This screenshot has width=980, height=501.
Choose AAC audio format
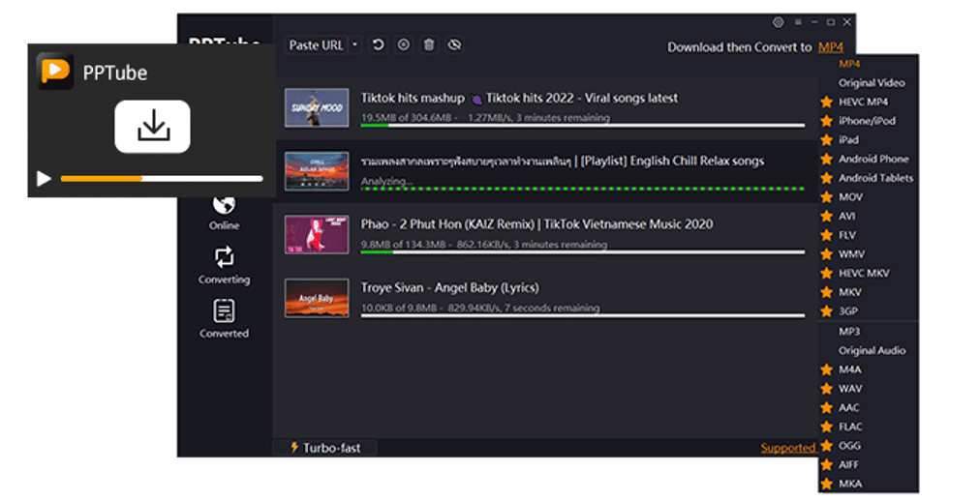(x=848, y=408)
